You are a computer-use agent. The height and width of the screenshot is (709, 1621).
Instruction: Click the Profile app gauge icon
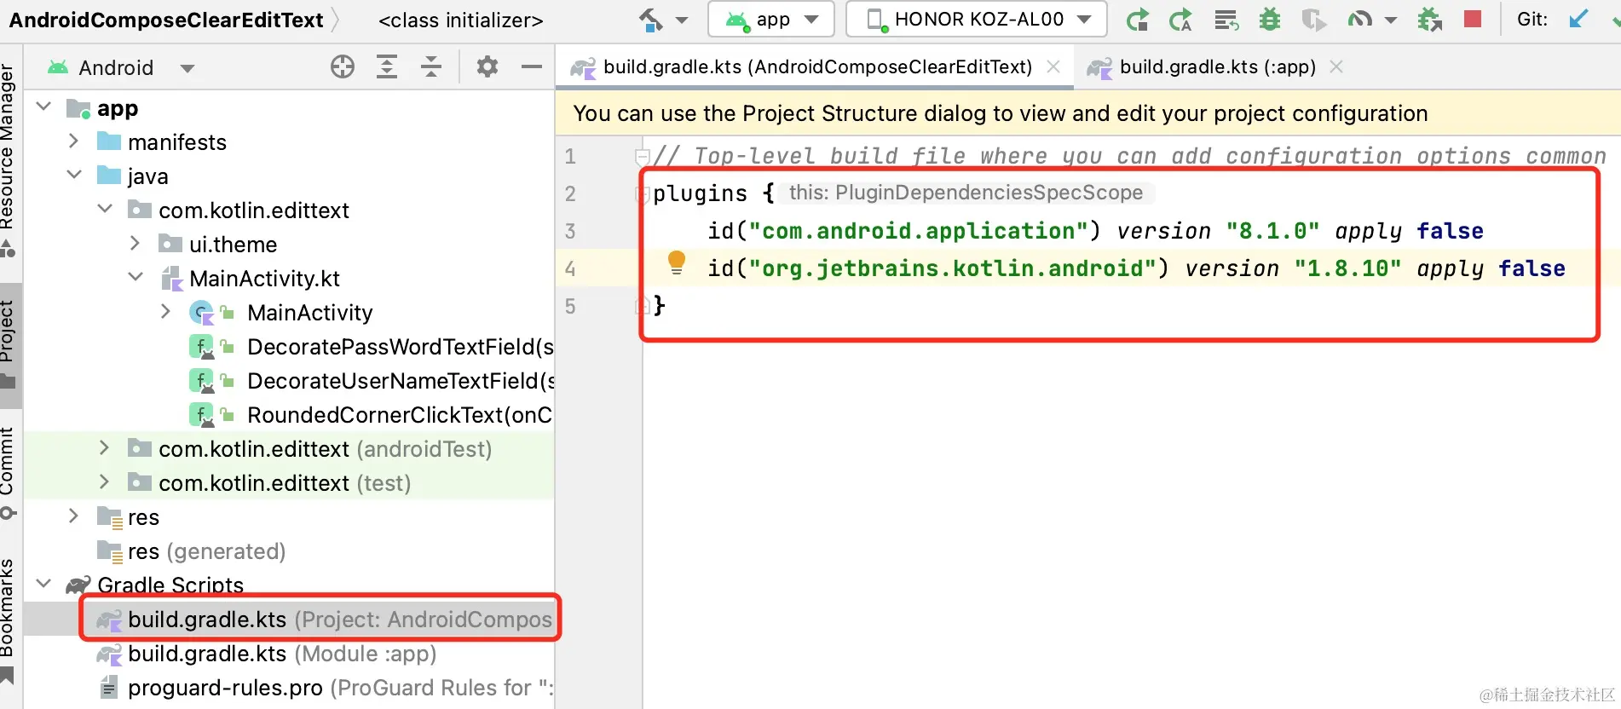coord(1359,20)
